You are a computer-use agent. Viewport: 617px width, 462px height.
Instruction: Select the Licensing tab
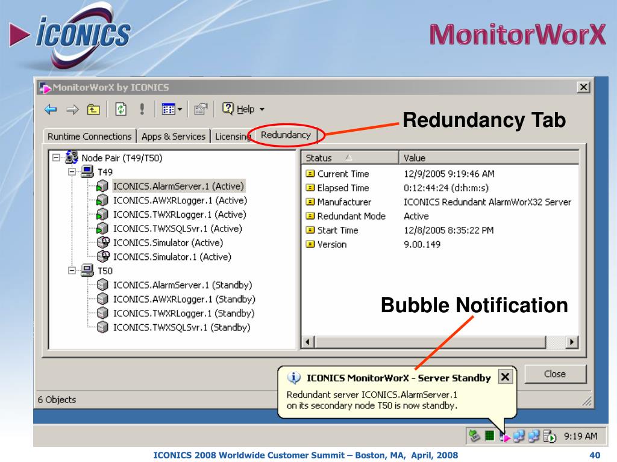232,137
